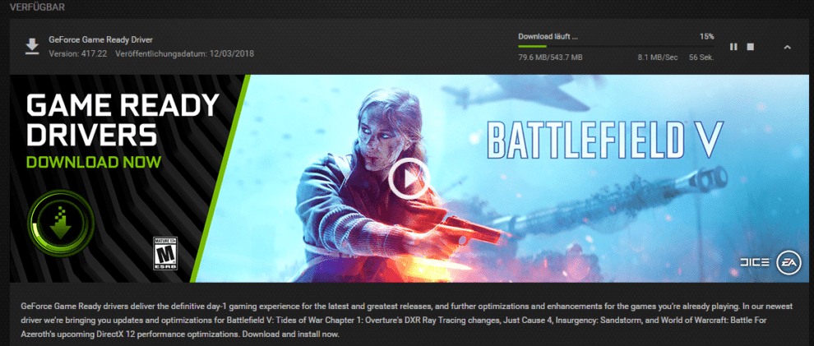Click the DOWNLOAD NOW text on banner

94,162
